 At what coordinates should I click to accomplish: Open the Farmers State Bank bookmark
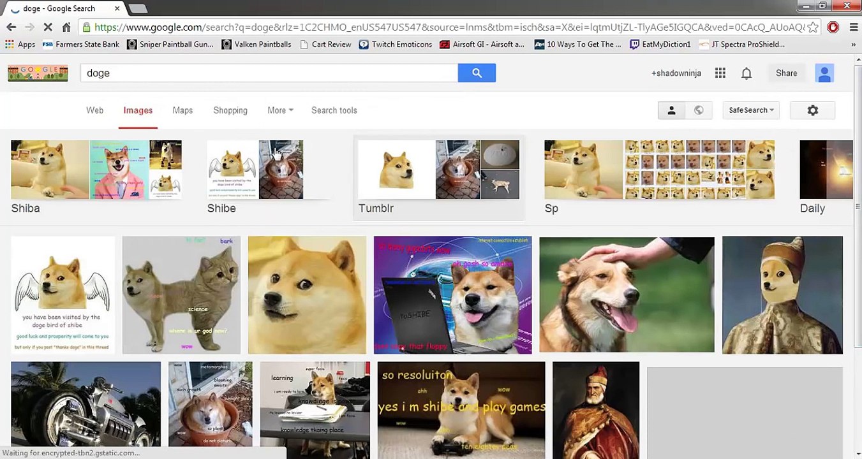pos(81,45)
